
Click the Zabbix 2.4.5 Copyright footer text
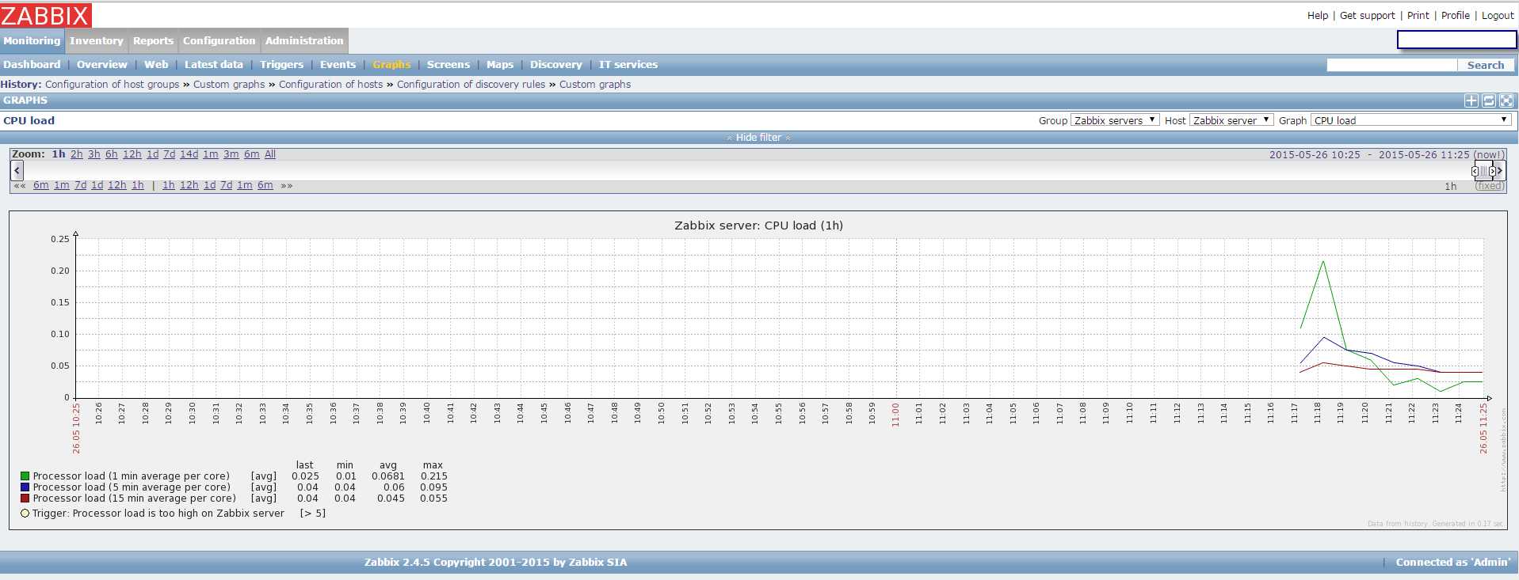pos(495,563)
